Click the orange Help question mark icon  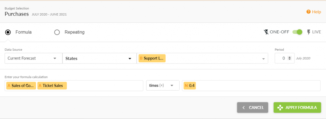click(x=308, y=12)
